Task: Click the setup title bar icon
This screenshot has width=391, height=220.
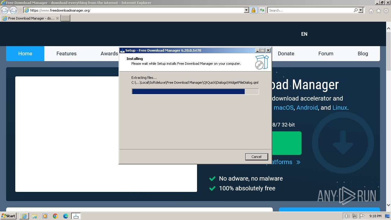Action: [122, 50]
